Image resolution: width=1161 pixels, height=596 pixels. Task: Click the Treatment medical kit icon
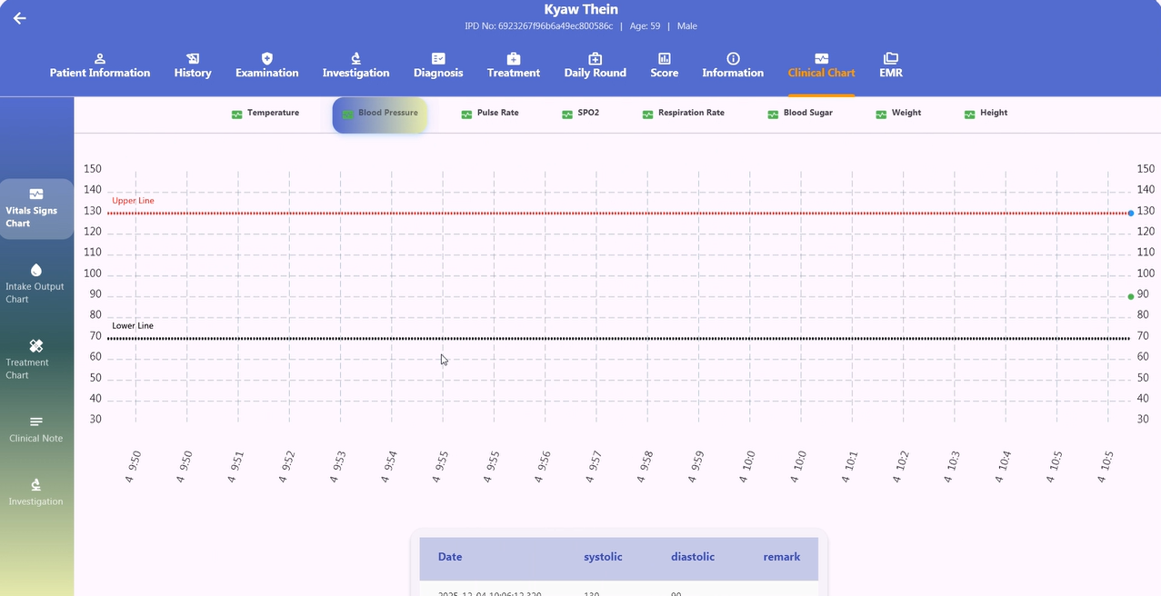point(514,58)
